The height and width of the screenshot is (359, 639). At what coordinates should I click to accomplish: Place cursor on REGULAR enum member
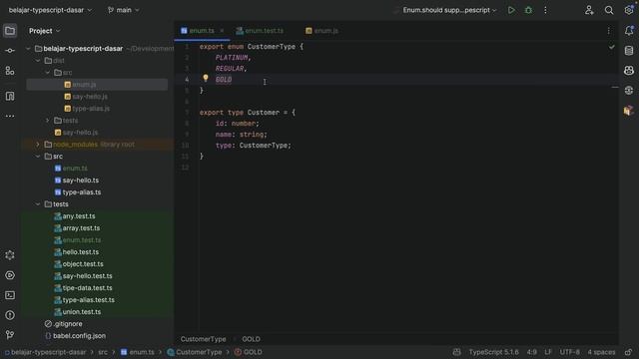point(230,69)
